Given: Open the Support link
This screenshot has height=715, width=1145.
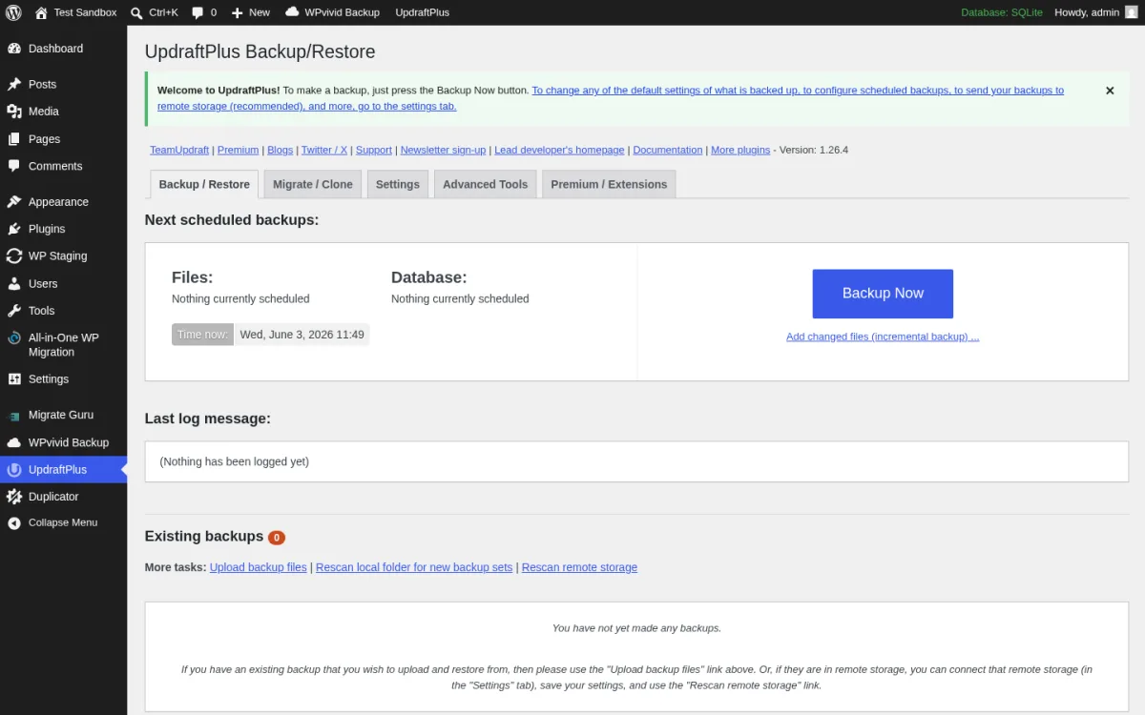Looking at the screenshot, I should [x=374, y=150].
